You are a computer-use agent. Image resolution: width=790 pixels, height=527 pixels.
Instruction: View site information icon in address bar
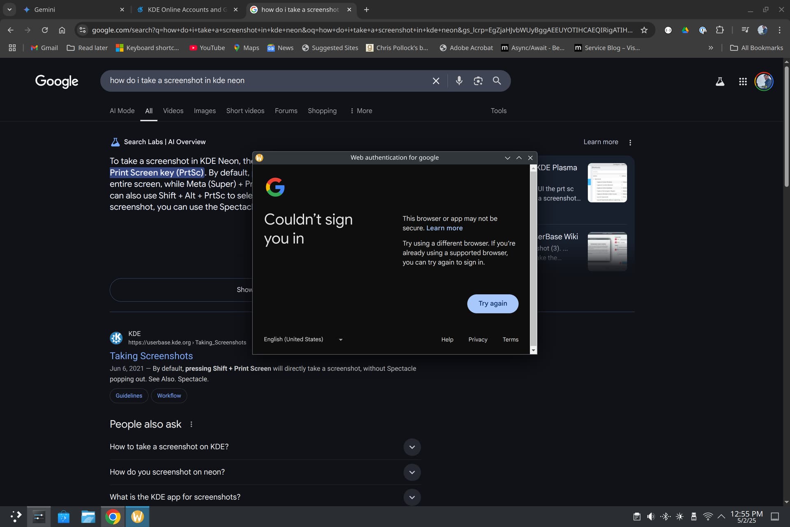(x=83, y=30)
